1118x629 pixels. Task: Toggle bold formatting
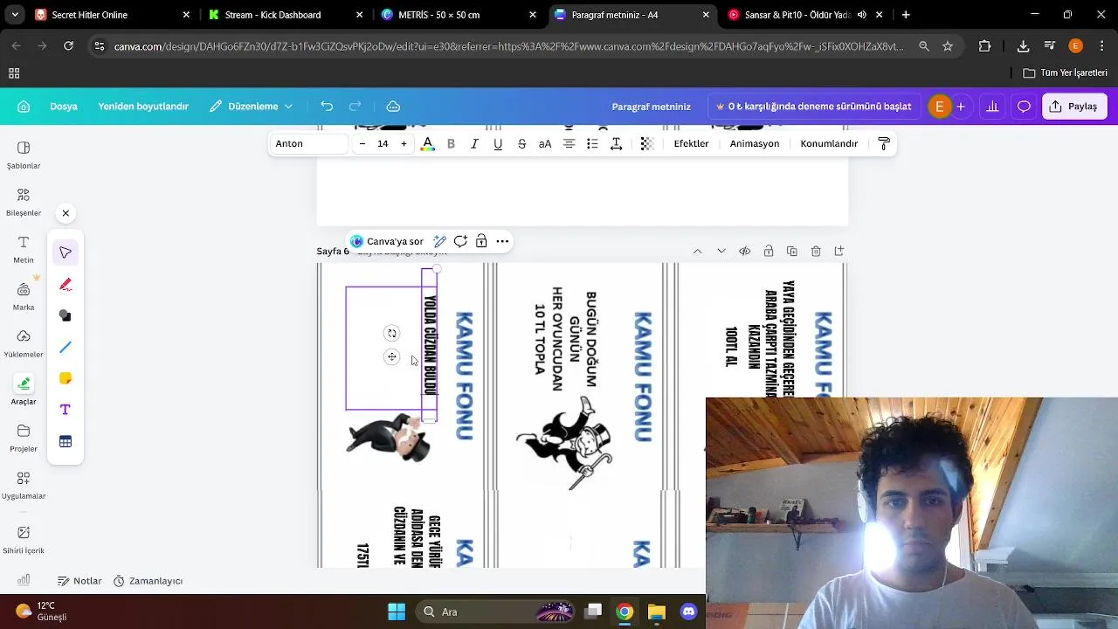coord(451,143)
